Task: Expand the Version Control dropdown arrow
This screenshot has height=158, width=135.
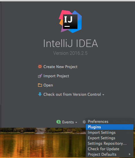Action: coord(103,95)
